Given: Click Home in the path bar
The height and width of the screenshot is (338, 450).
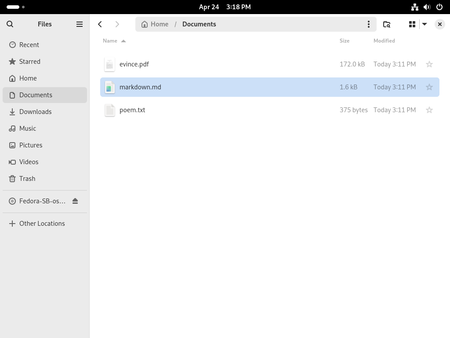Looking at the screenshot, I should 155,24.
